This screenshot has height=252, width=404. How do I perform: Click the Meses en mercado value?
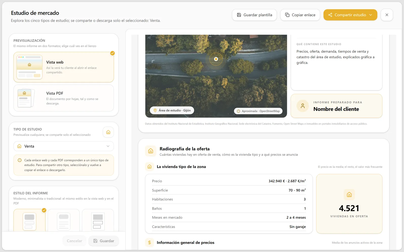(296, 217)
